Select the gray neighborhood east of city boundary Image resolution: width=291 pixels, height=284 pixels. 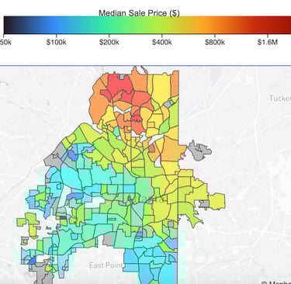199,151
